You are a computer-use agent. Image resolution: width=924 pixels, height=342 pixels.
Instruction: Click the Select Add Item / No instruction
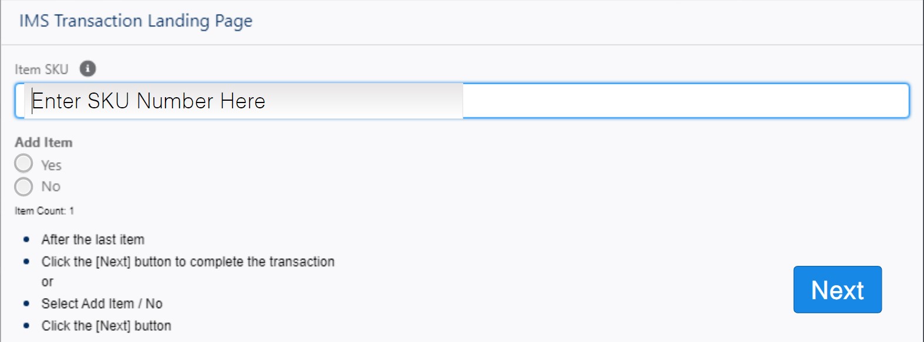(x=102, y=303)
